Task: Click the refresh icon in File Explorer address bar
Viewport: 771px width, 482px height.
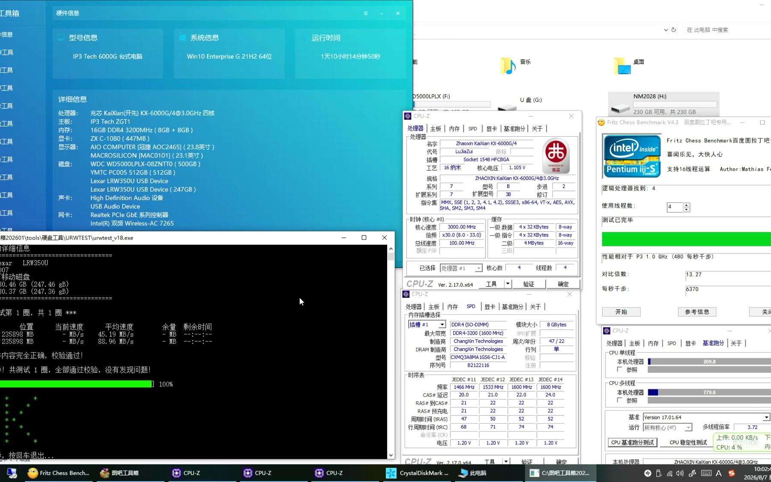Action: click(x=674, y=30)
